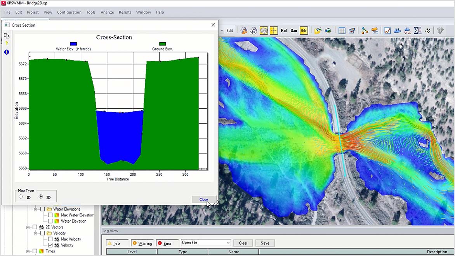Click the Rnf toolbar icon
This screenshot has height=256, width=455.
[284, 30]
